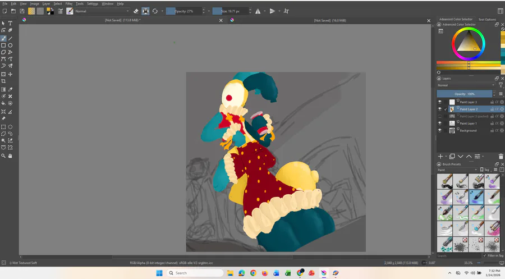Hide Paint Layer 2 with eye icon
This screenshot has width=505, height=279.
[x=439, y=109]
